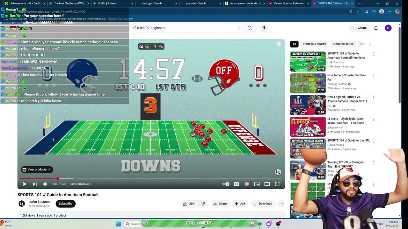Open YouTube notifications bell
This screenshot has height=229, width=408.
pyautogui.click(x=376, y=28)
